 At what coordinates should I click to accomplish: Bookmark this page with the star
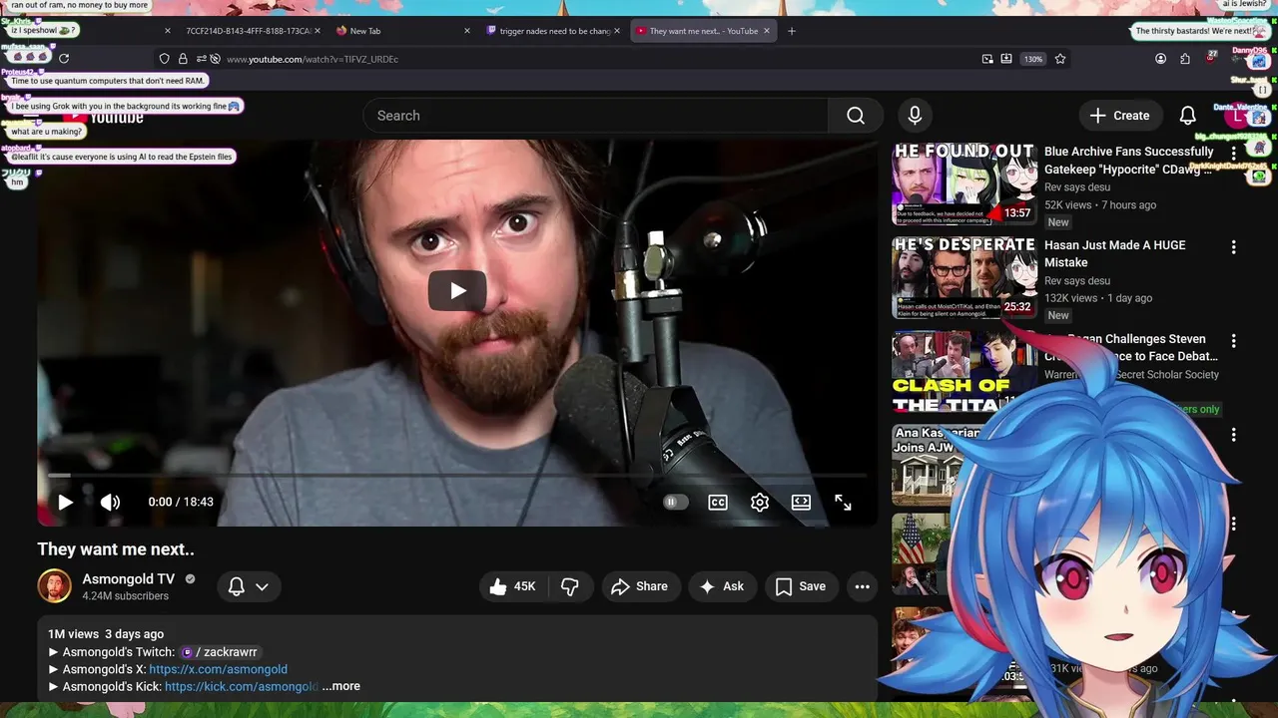(x=1060, y=59)
